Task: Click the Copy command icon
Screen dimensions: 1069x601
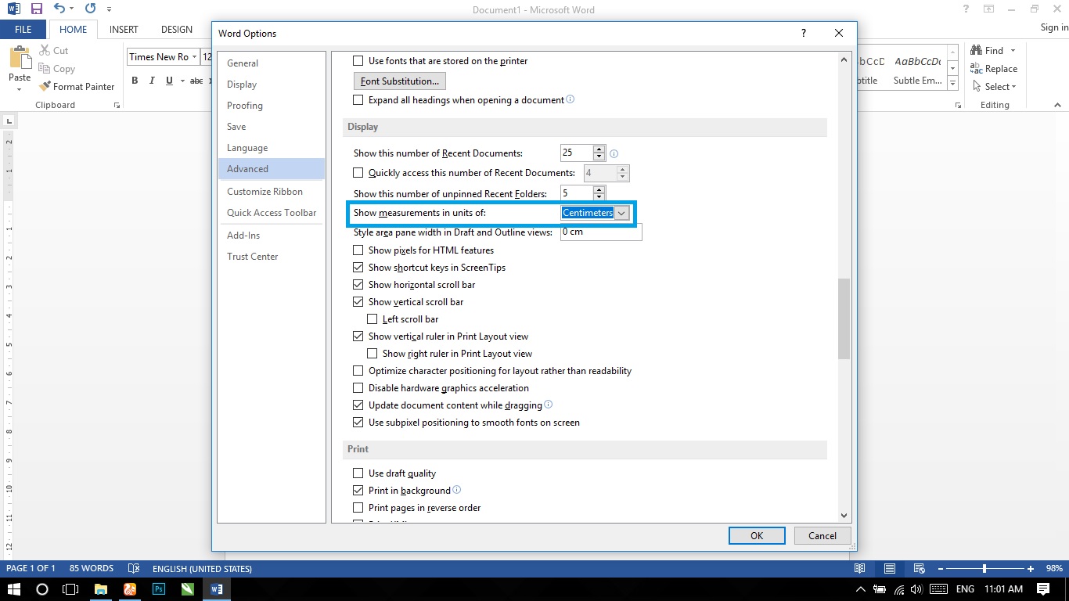Action: 44,69
